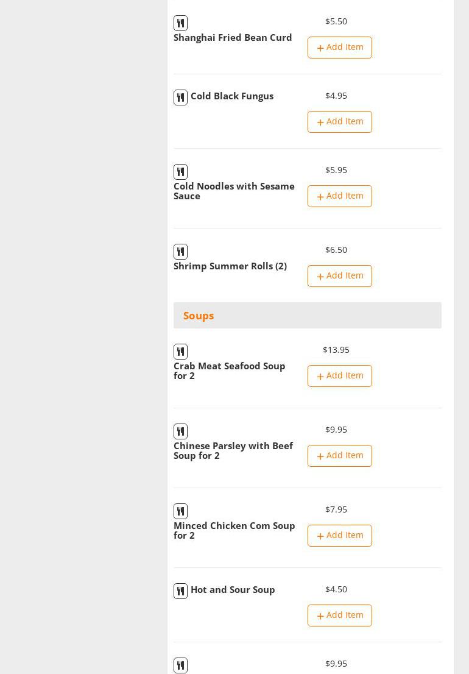Screen dimensions: 469x674
Task: Click utensils icon above Shrimp Summer Rolls
Action: [x=180, y=252]
